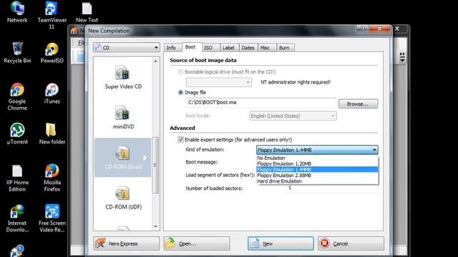
Task: Launch Google Chrome desktop shortcut
Action: (17, 96)
